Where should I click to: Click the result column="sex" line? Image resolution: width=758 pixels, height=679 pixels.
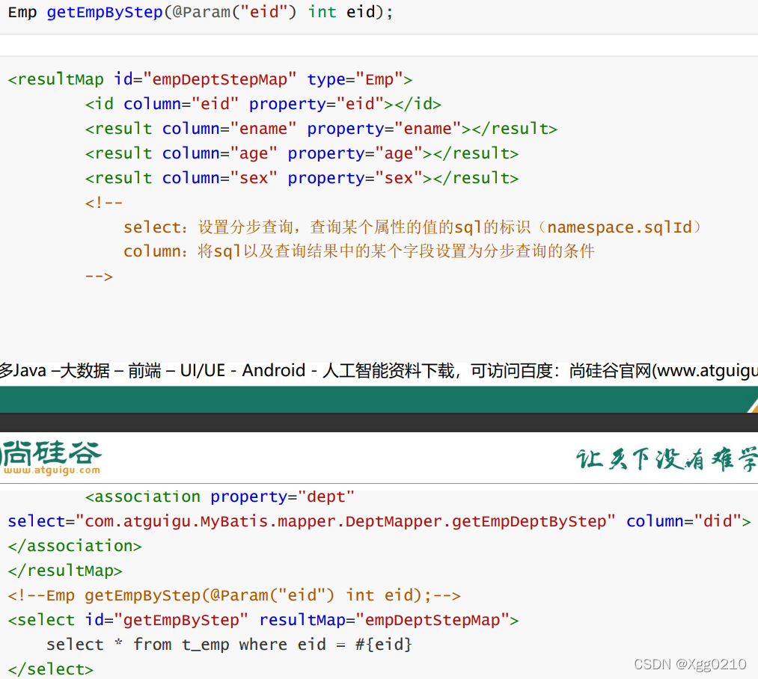point(302,178)
